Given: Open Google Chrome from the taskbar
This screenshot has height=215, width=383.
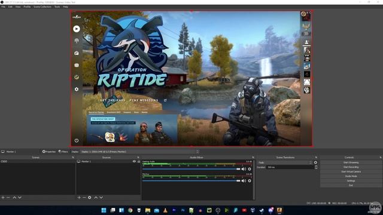Looking at the screenshot, I should (x=130, y=210).
